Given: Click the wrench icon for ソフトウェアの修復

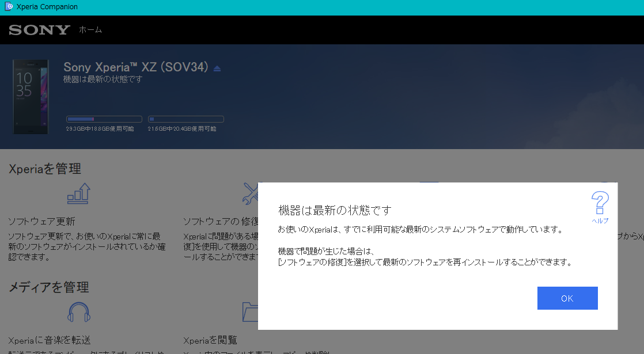Looking at the screenshot, I should [x=251, y=193].
